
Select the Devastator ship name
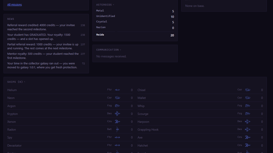coord(14,145)
